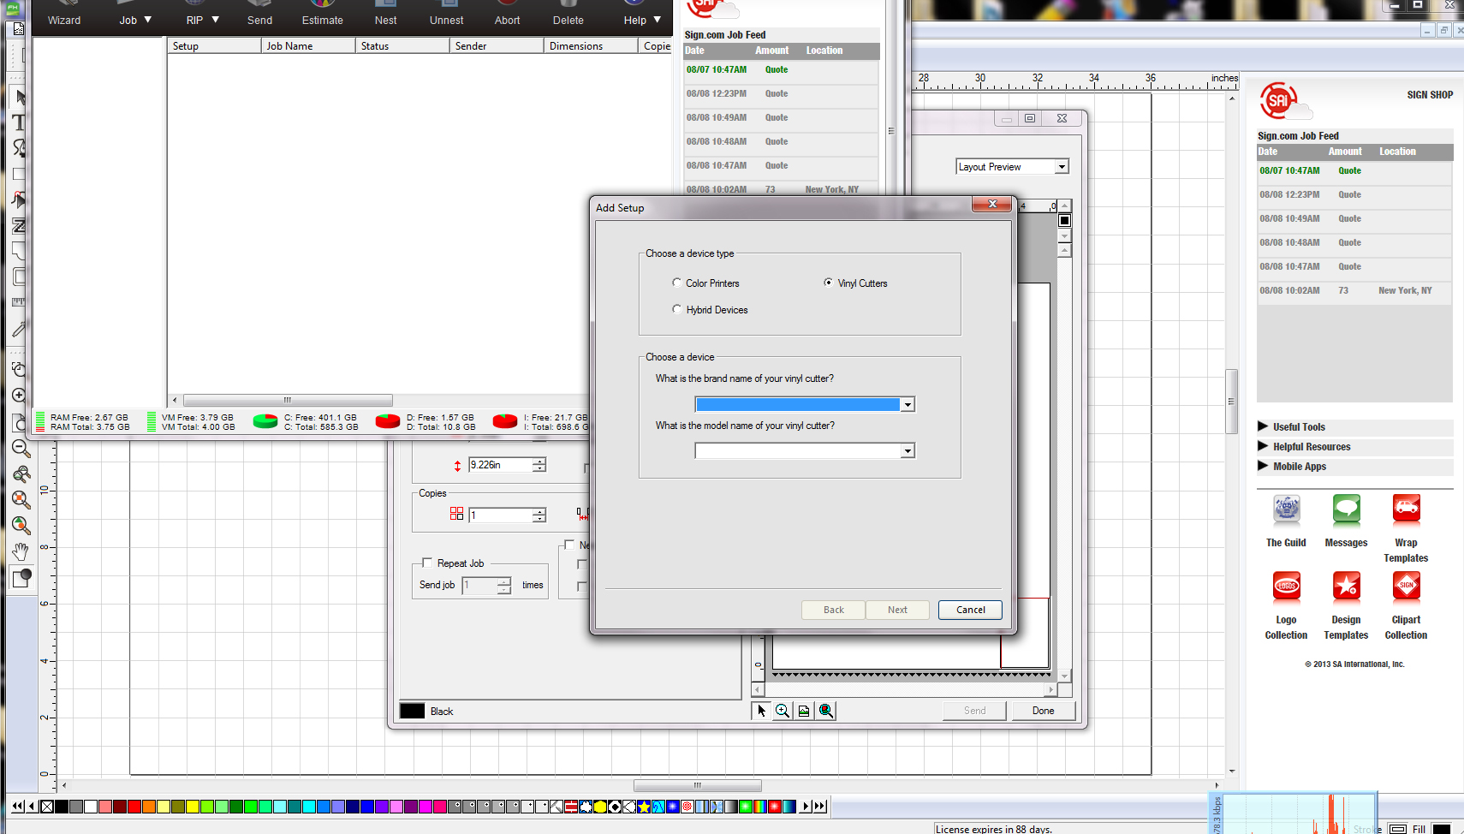
Task: Click the Black color swatch in cut dialog
Action: point(412,711)
